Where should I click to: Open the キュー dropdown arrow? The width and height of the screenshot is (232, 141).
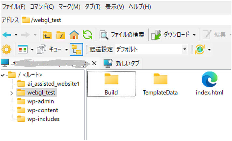coord(66,50)
